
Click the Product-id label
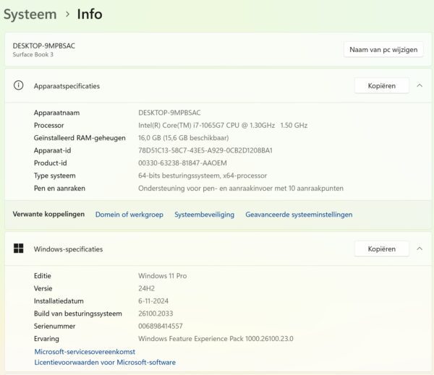[51, 163]
